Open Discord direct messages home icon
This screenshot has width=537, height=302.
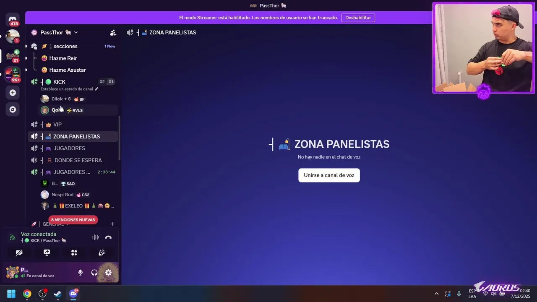pos(13,19)
